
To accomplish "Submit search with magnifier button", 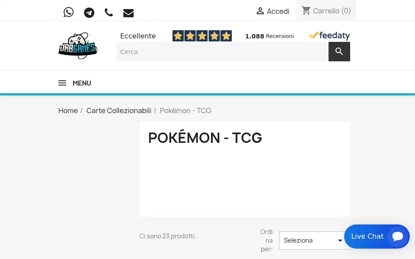I will tap(339, 51).
